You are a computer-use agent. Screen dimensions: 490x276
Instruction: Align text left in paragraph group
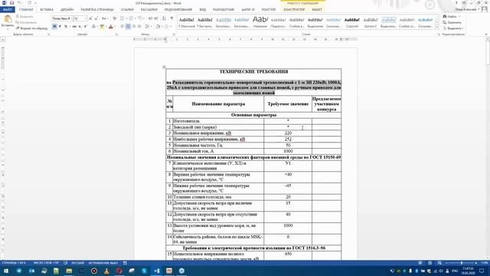[122, 27]
